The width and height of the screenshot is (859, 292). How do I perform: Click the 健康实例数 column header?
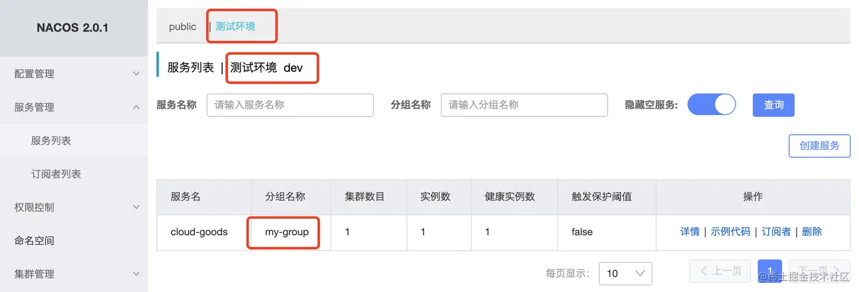(x=514, y=197)
